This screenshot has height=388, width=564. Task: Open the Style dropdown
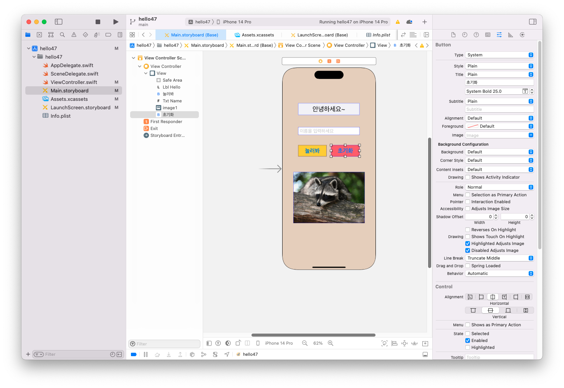499,66
